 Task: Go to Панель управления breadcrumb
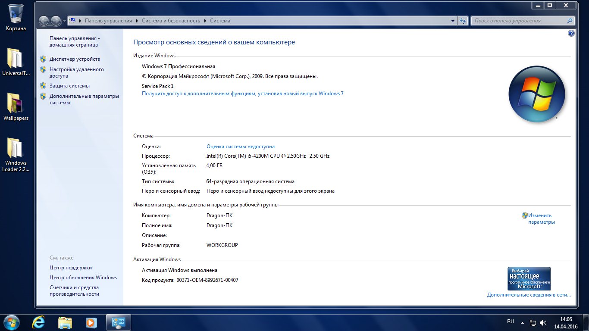pos(108,21)
